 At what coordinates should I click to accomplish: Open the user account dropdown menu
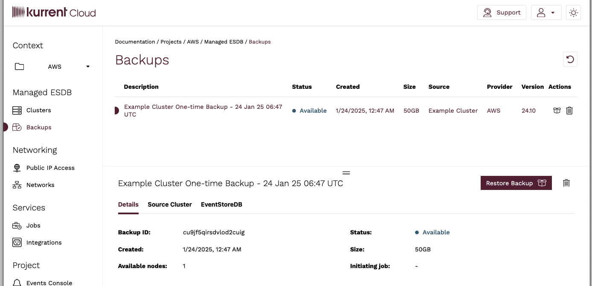546,13
